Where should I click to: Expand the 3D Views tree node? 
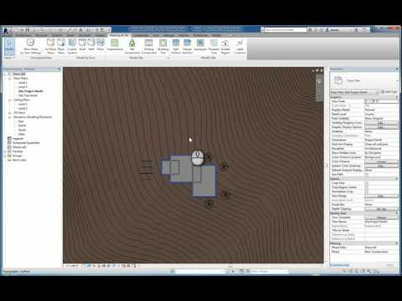(x=10, y=113)
